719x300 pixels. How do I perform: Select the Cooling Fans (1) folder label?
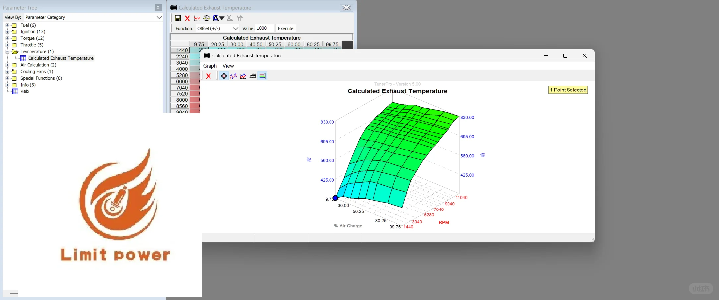[36, 72]
